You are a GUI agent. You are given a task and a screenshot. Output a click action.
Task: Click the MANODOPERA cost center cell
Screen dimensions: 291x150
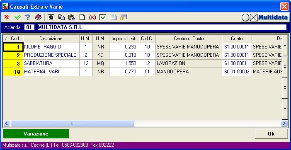(189, 72)
